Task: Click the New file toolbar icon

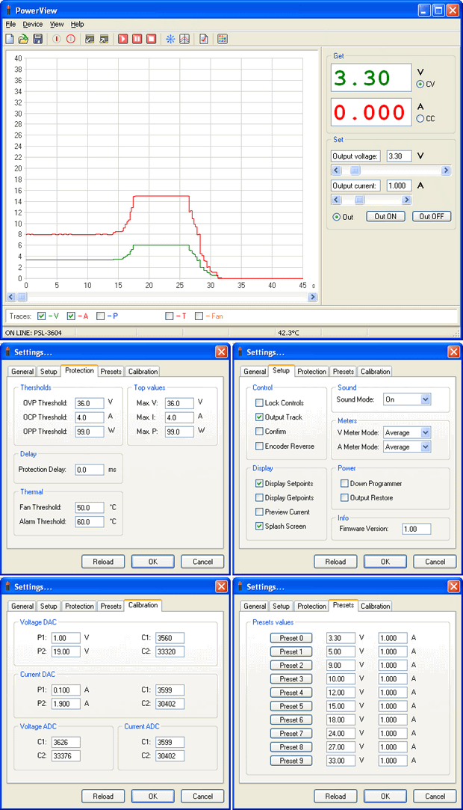Action: click(x=10, y=39)
